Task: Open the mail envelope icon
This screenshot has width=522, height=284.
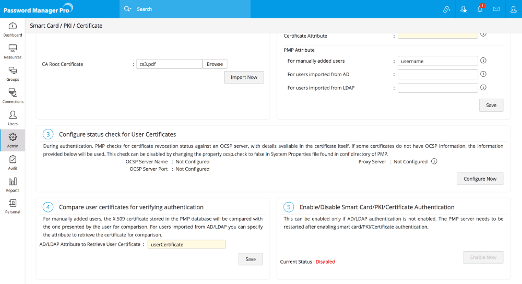Action: (x=496, y=9)
